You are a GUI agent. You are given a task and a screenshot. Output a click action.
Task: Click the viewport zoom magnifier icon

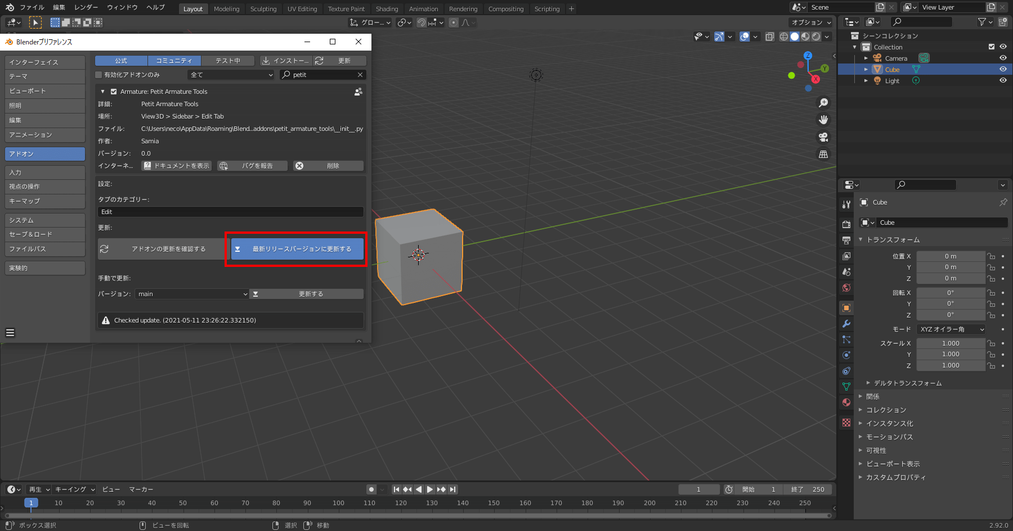click(823, 103)
